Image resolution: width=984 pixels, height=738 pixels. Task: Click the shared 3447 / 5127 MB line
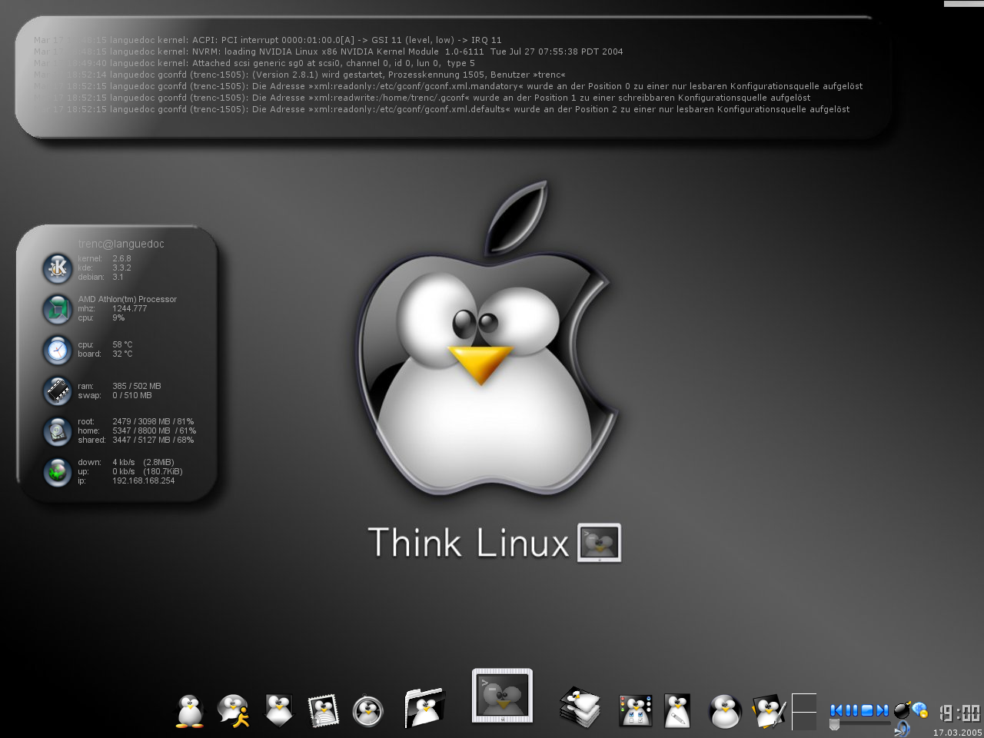[136, 440]
